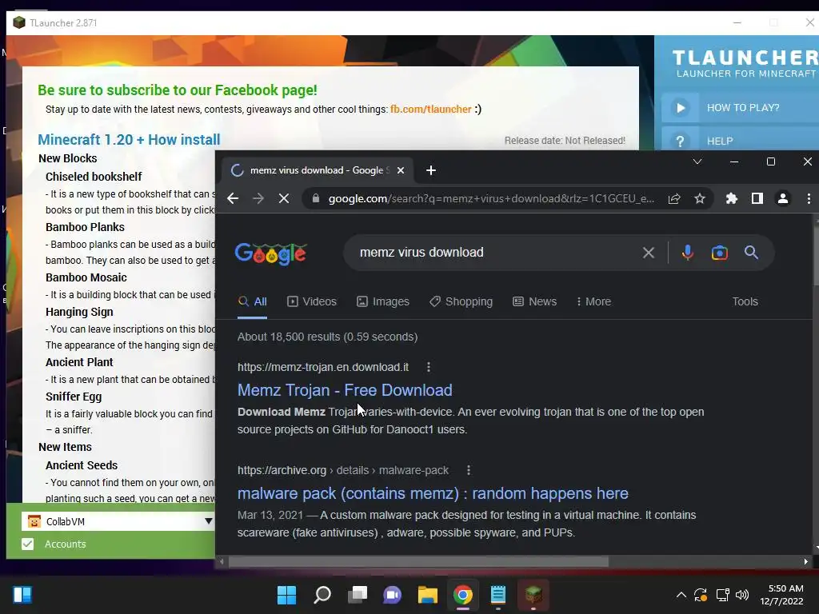Bookmark this page with the star icon
This screenshot has width=819, height=614.
point(700,198)
